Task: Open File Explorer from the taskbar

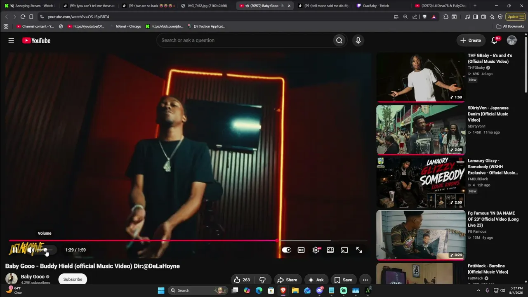Action: click(295, 290)
